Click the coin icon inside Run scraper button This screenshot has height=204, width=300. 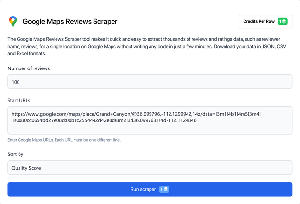166,189
